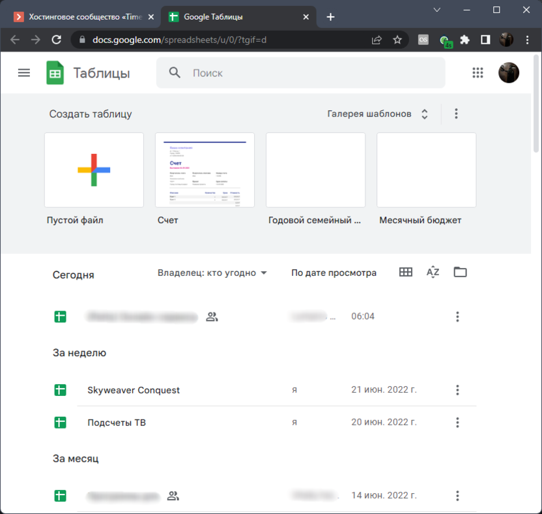Open the AZ sort options
Image resolution: width=542 pixels, height=514 pixels.
click(x=433, y=273)
